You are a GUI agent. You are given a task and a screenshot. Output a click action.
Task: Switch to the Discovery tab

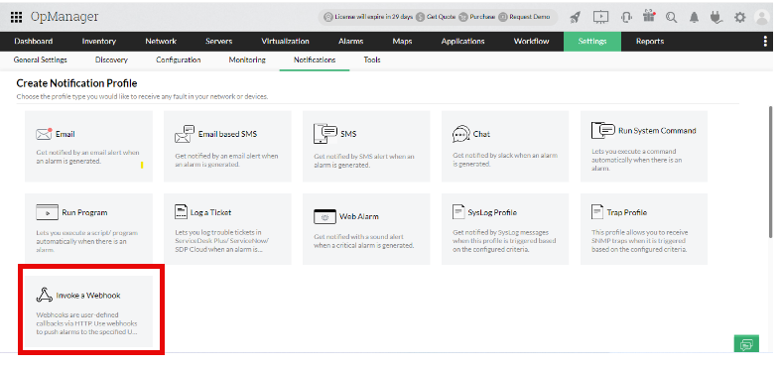click(111, 60)
